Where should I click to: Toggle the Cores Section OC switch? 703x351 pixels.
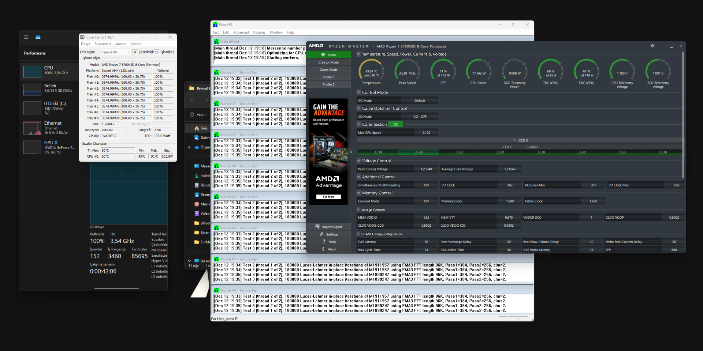[395, 124]
